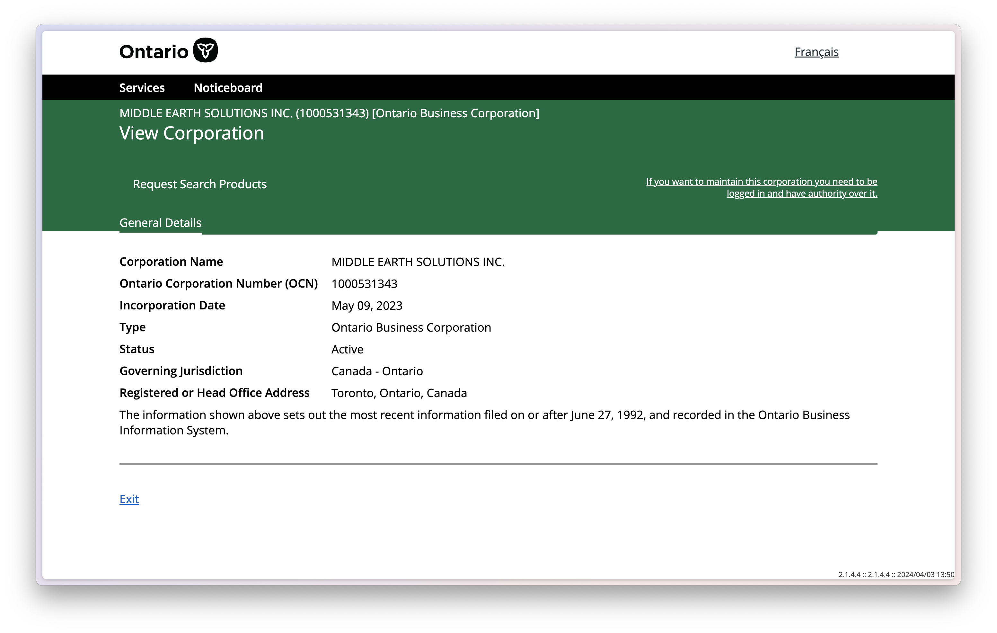Click the Type label

[132, 327]
